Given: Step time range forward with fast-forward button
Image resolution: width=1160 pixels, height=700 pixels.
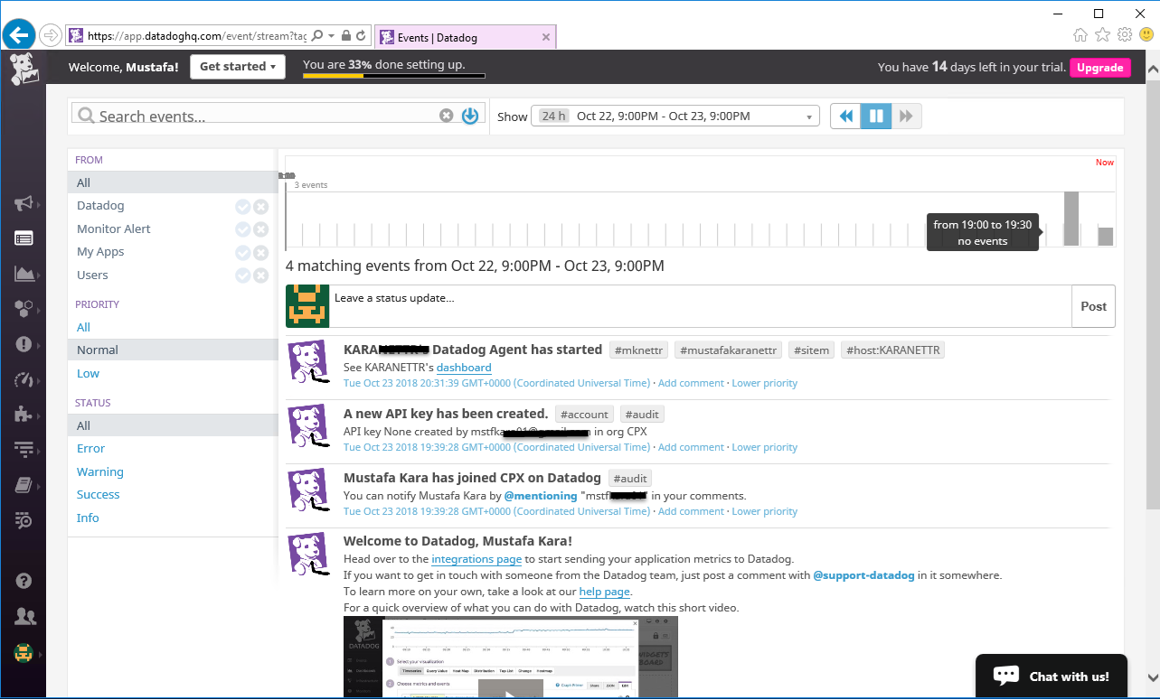Looking at the screenshot, I should pos(906,116).
